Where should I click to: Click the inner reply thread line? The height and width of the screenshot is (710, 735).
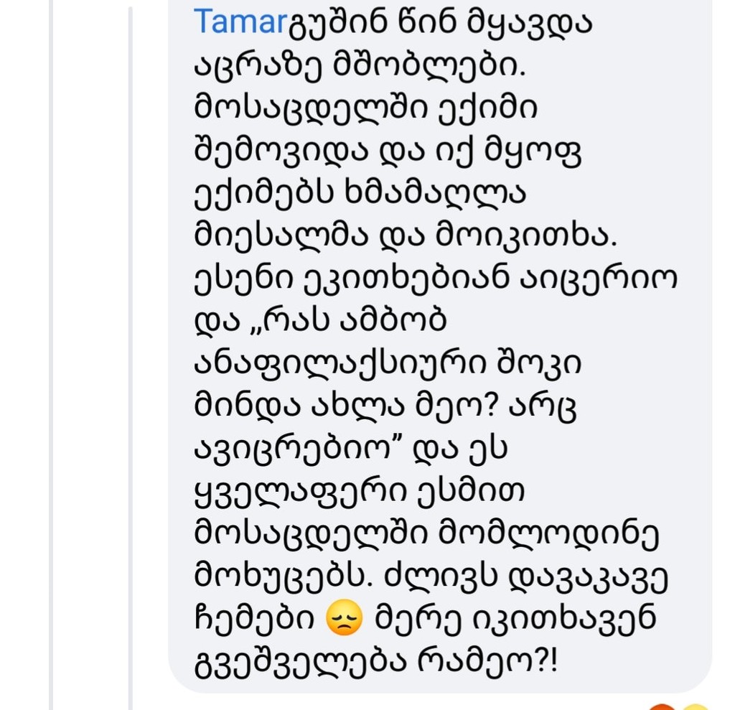coord(130,359)
